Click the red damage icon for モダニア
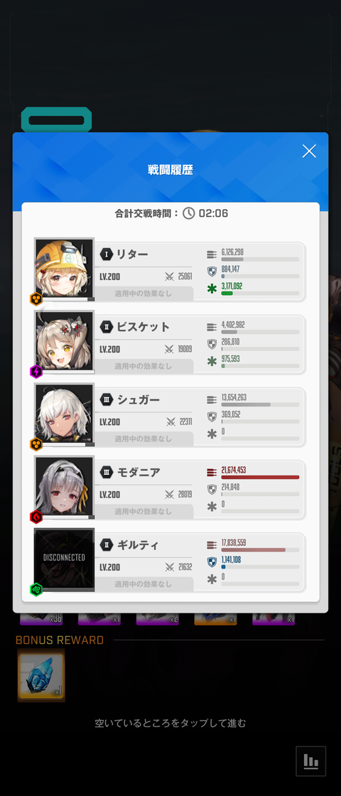341x796 pixels. tap(212, 472)
